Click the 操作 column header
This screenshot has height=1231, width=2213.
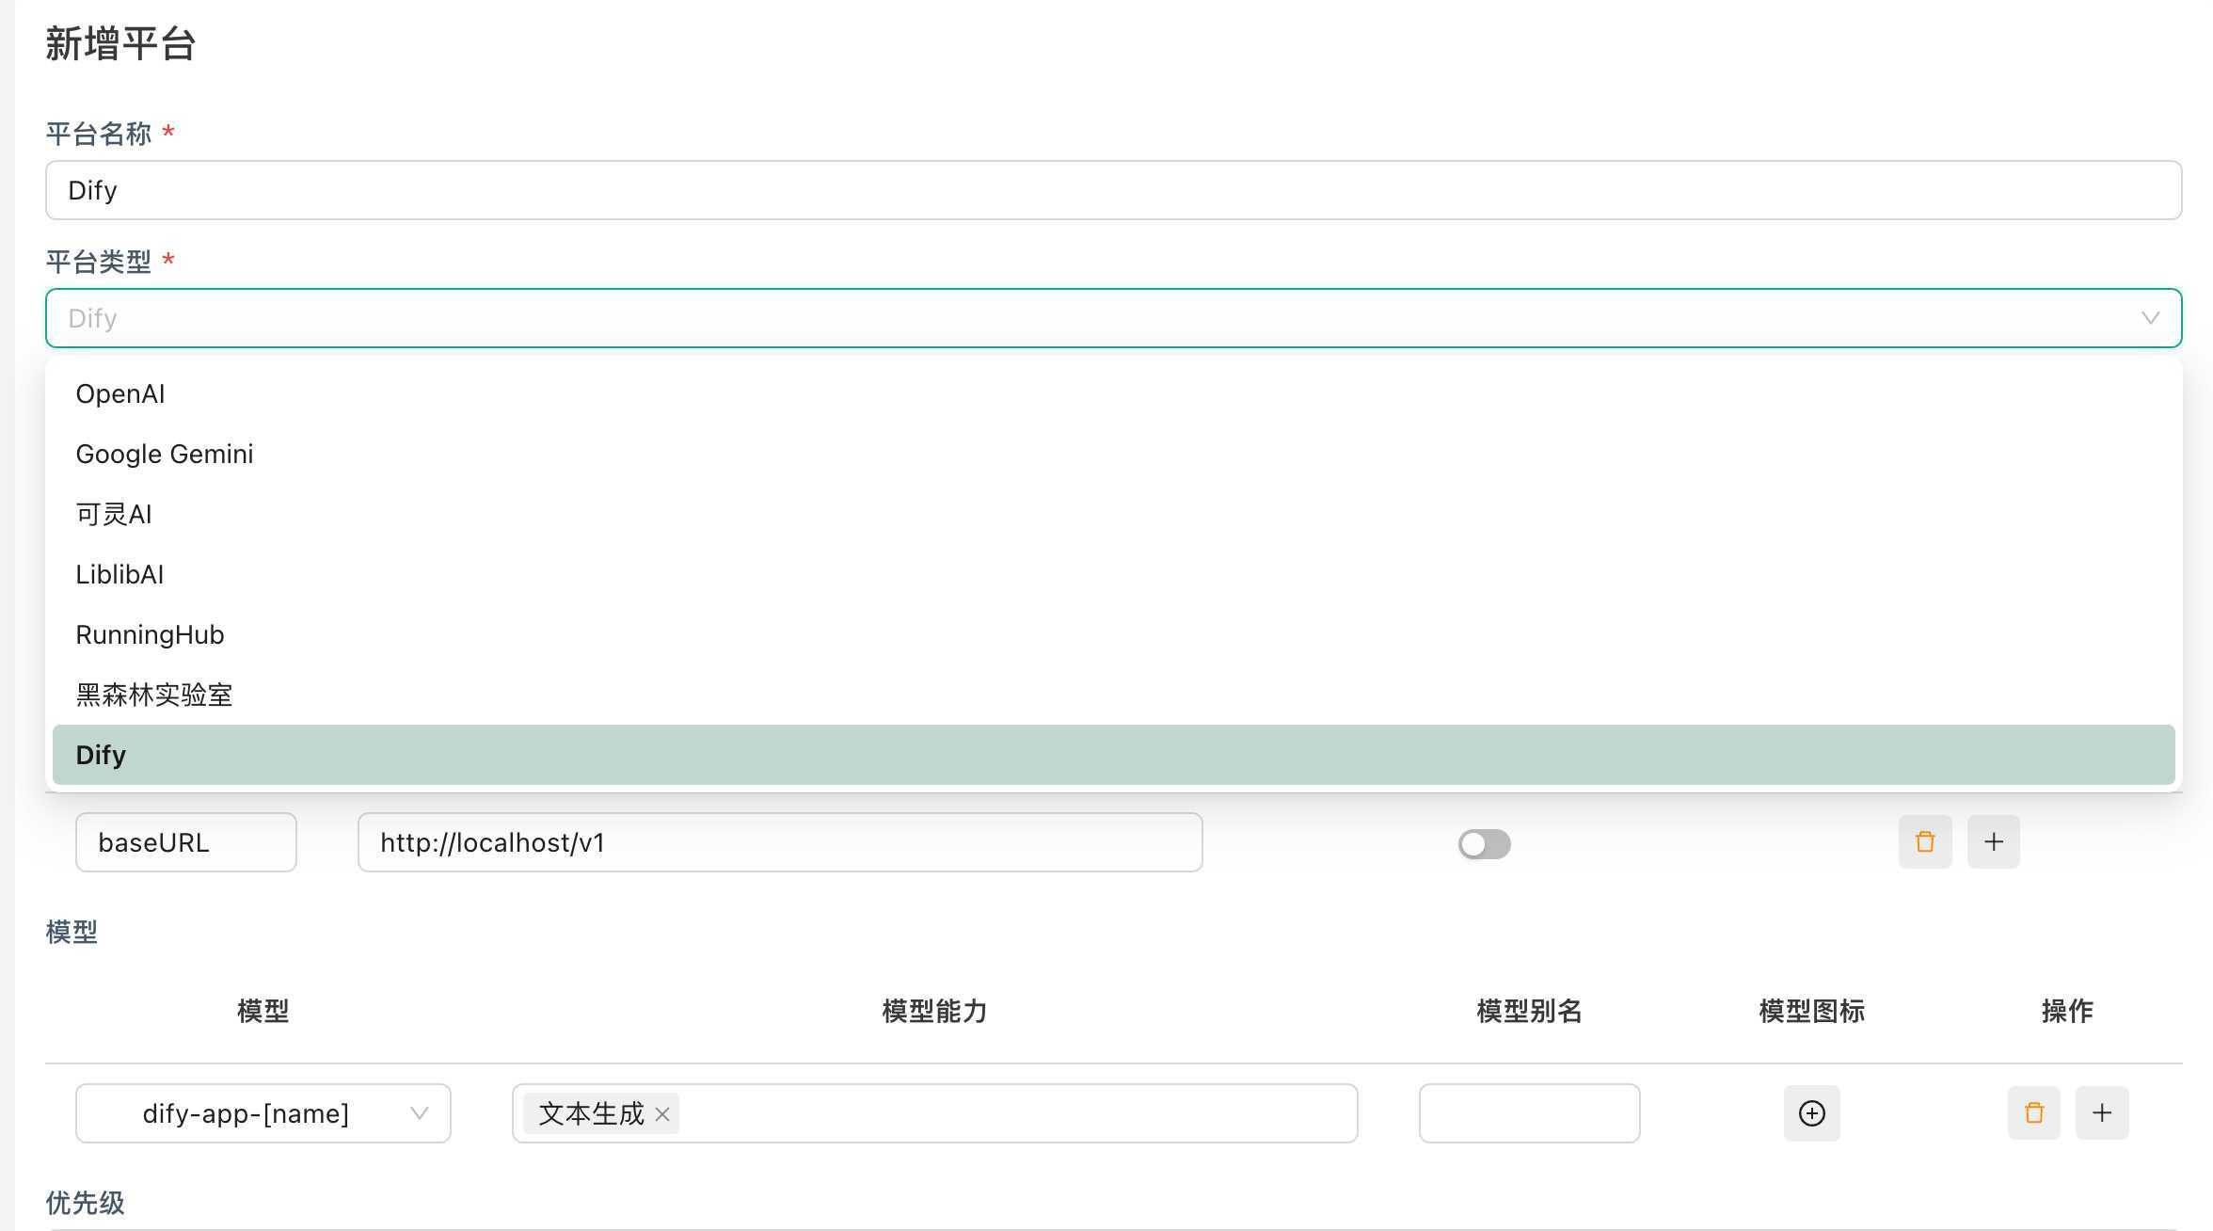pyautogui.click(x=2067, y=1011)
